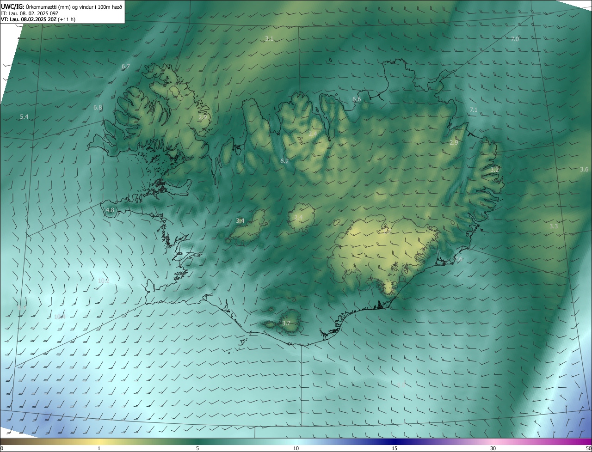Click the colorbar tick label 10
592x452 pixels.
coord(296,448)
